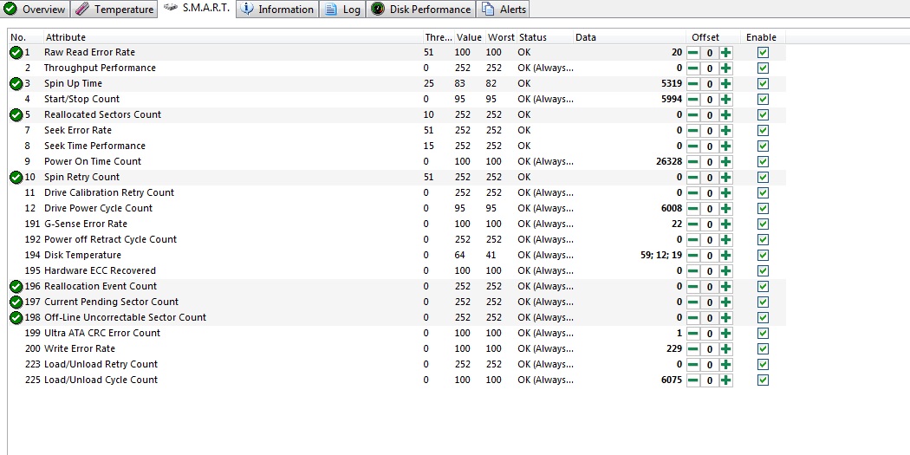Click the Thre... column header
910x455 pixels.
439,37
